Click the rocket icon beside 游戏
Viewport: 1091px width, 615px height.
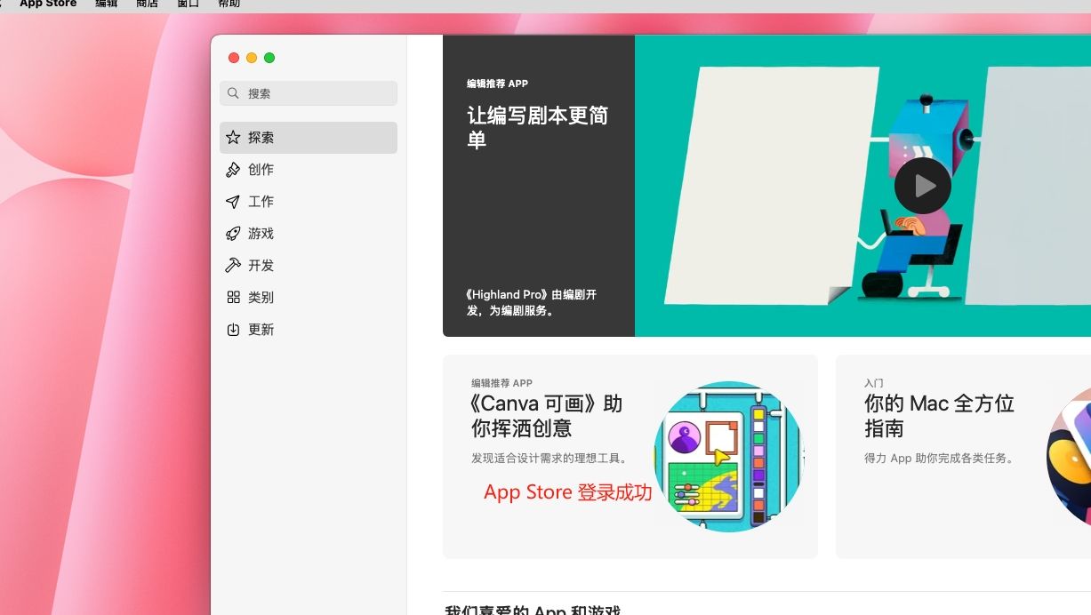click(233, 234)
